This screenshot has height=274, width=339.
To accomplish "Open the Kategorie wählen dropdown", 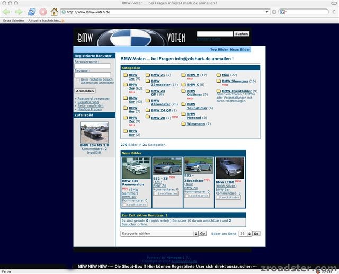I will tap(159, 234).
